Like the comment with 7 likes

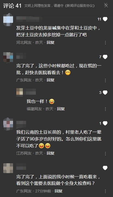pos(105,57)
